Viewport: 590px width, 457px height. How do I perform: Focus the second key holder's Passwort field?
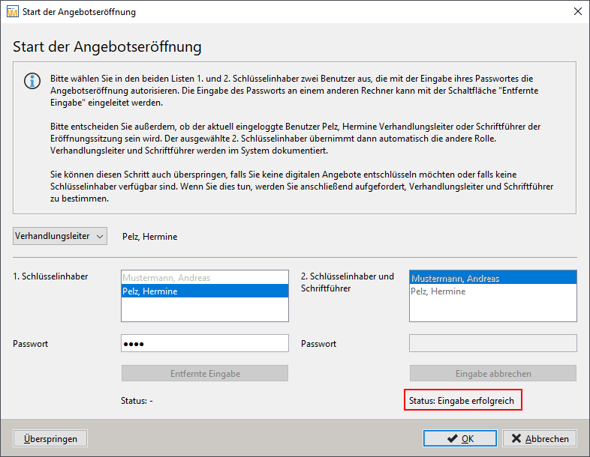(x=493, y=343)
